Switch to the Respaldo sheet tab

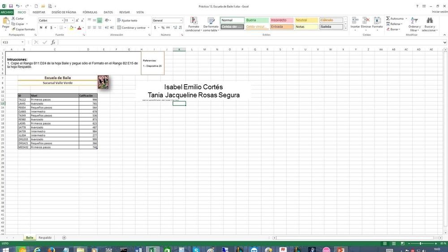pos(45,238)
